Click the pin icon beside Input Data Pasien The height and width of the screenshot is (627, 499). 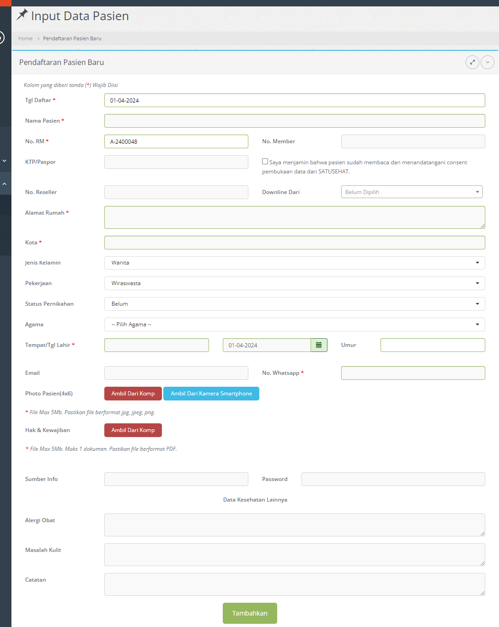pyautogui.click(x=22, y=15)
